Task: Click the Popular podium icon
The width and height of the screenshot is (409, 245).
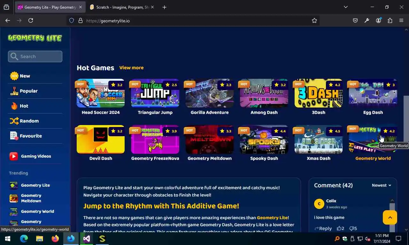Action: click(x=14, y=91)
